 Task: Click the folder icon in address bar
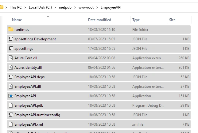pyautogui.click(x=2, y=7)
